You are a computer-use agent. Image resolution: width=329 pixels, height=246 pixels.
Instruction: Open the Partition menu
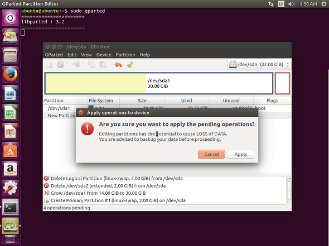[125, 55]
